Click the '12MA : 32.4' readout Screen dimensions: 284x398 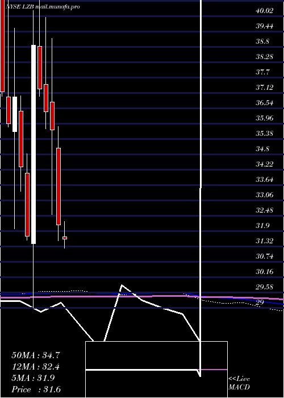click(x=36, y=367)
